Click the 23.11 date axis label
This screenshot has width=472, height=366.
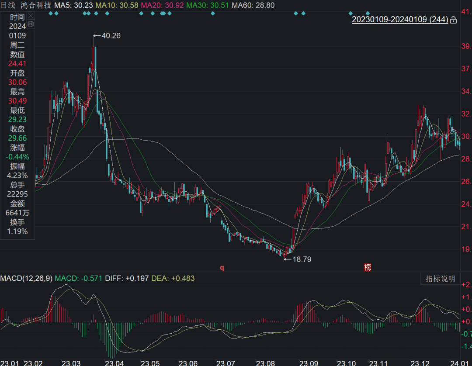pos(378,363)
